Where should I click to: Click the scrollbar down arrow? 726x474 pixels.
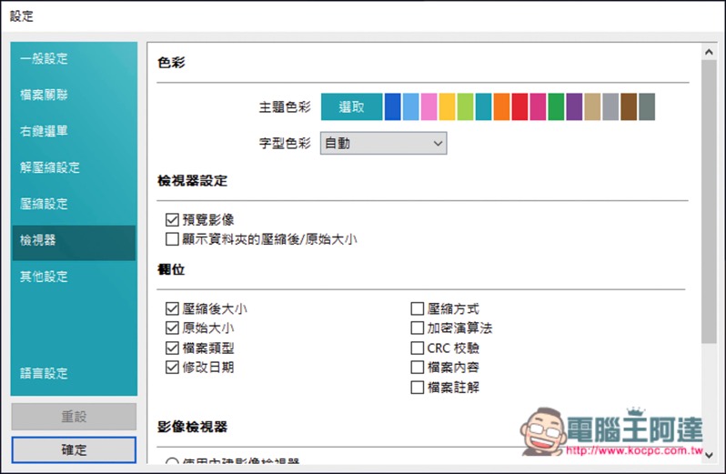coord(709,456)
